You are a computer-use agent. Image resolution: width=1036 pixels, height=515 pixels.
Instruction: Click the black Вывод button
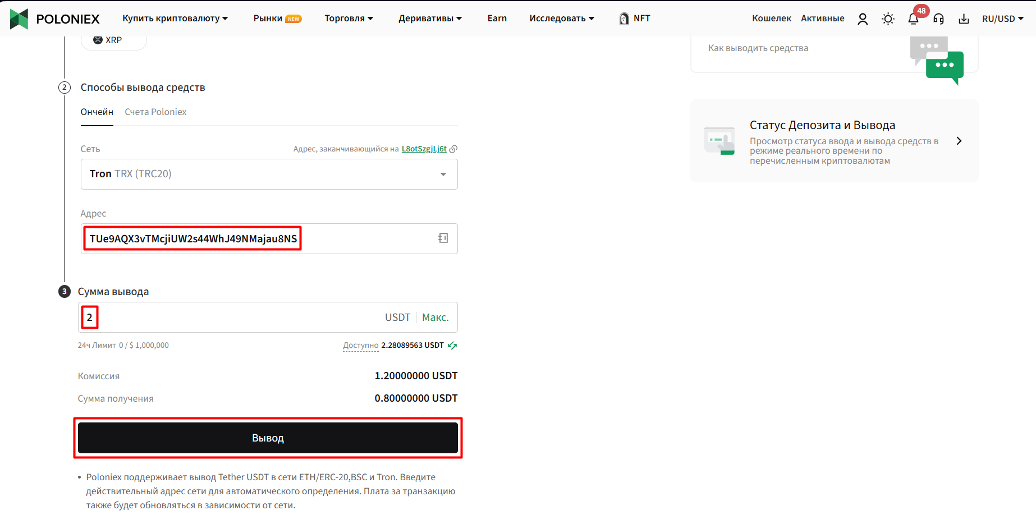tap(268, 438)
